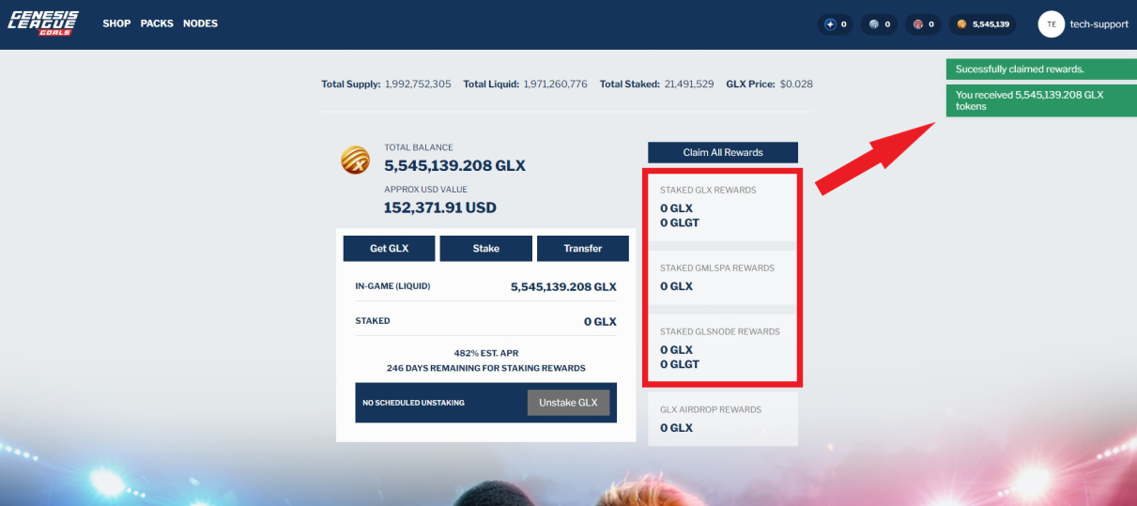Open the SHOP menu
The height and width of the screenshot is (506, 1137).
click(116, 23)
